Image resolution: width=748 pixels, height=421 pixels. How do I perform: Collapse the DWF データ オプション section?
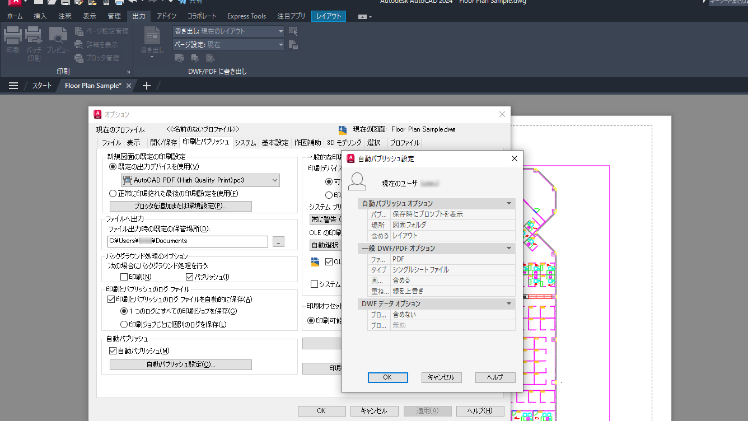pos(509,303)
